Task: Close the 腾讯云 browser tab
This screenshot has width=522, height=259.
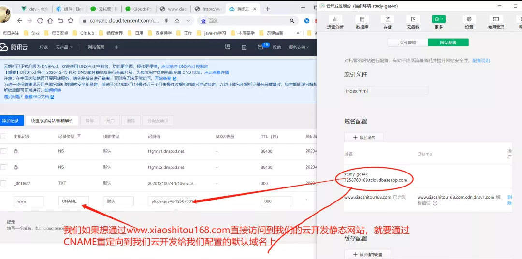Action: click(255, 9)
